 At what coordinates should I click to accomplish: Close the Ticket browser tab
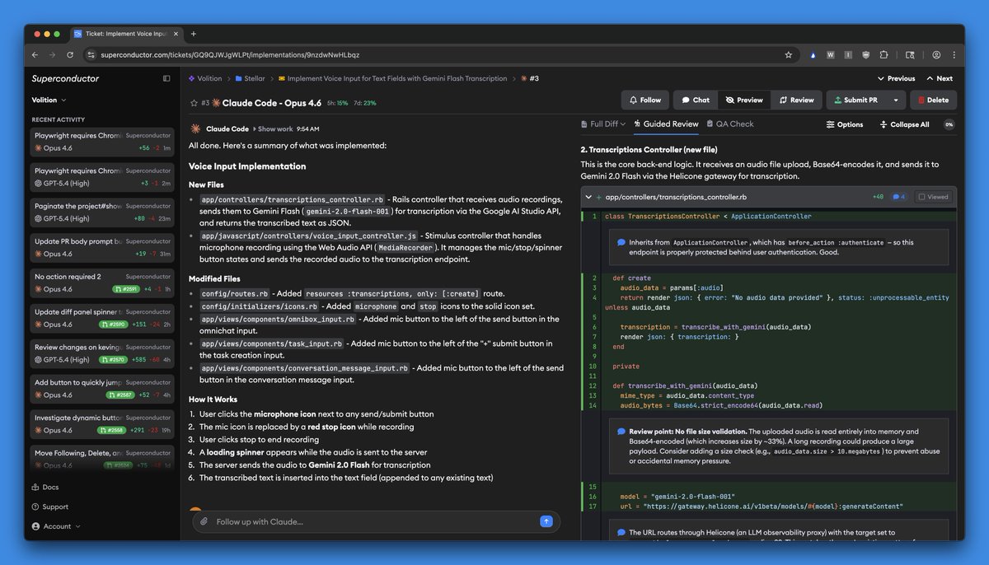(174, 34)
